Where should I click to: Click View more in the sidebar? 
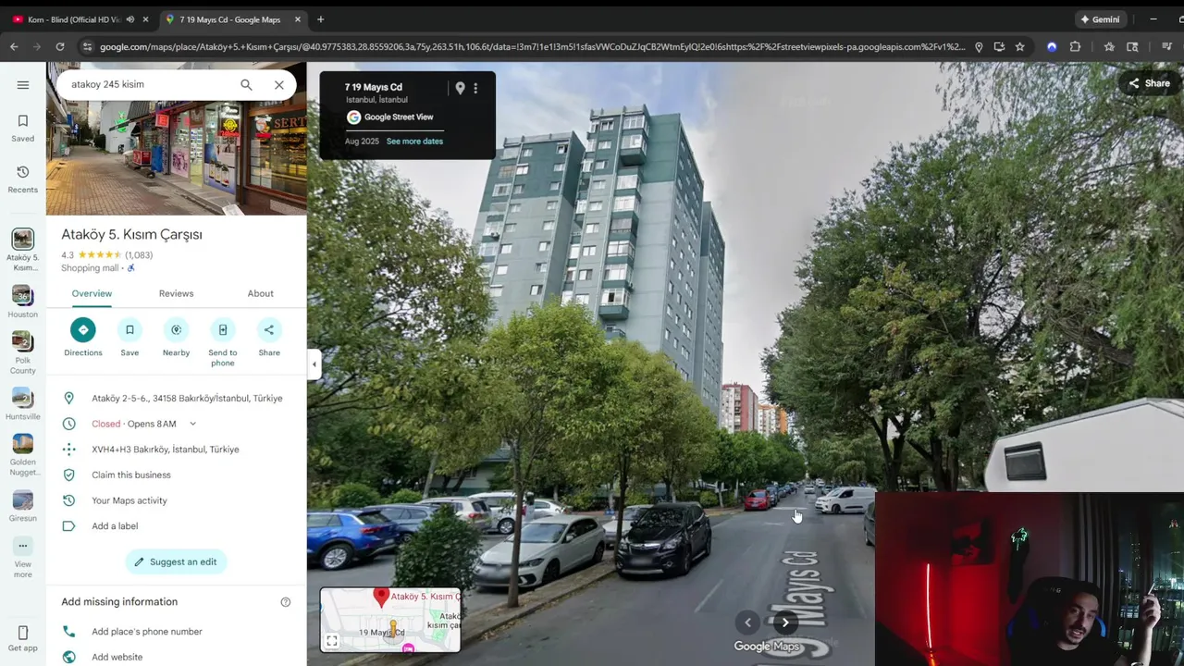[23, 558]
